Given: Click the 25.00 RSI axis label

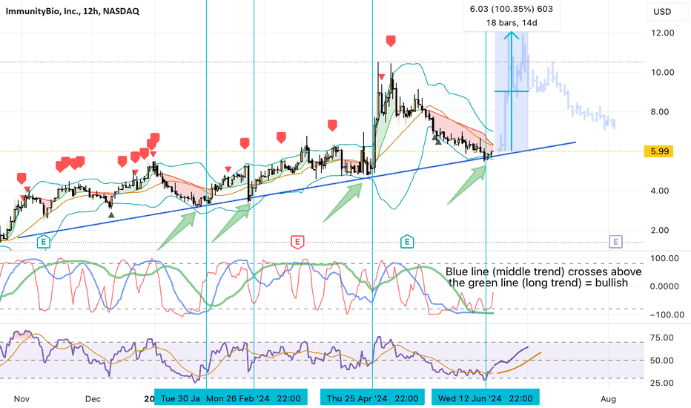Looking at the screenshot, I should 662,383.
